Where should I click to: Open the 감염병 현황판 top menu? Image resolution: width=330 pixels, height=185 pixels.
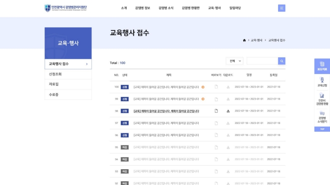click(x=191, y=8)
